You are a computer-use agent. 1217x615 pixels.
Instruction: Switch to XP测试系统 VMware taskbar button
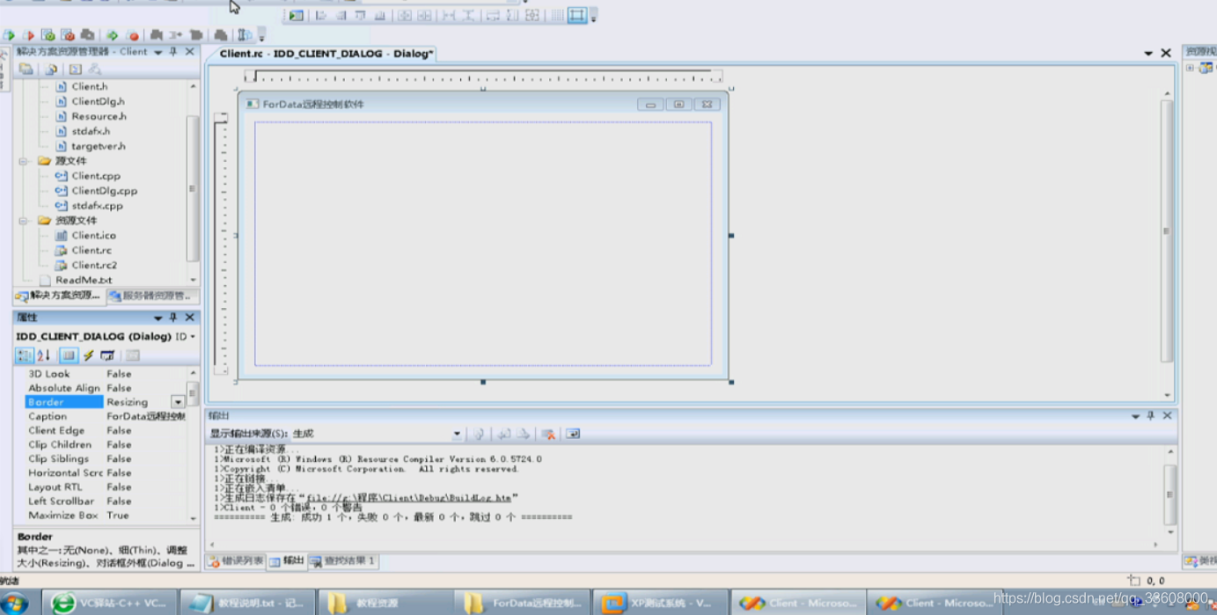pyautogui.click(x=662, y=603)
